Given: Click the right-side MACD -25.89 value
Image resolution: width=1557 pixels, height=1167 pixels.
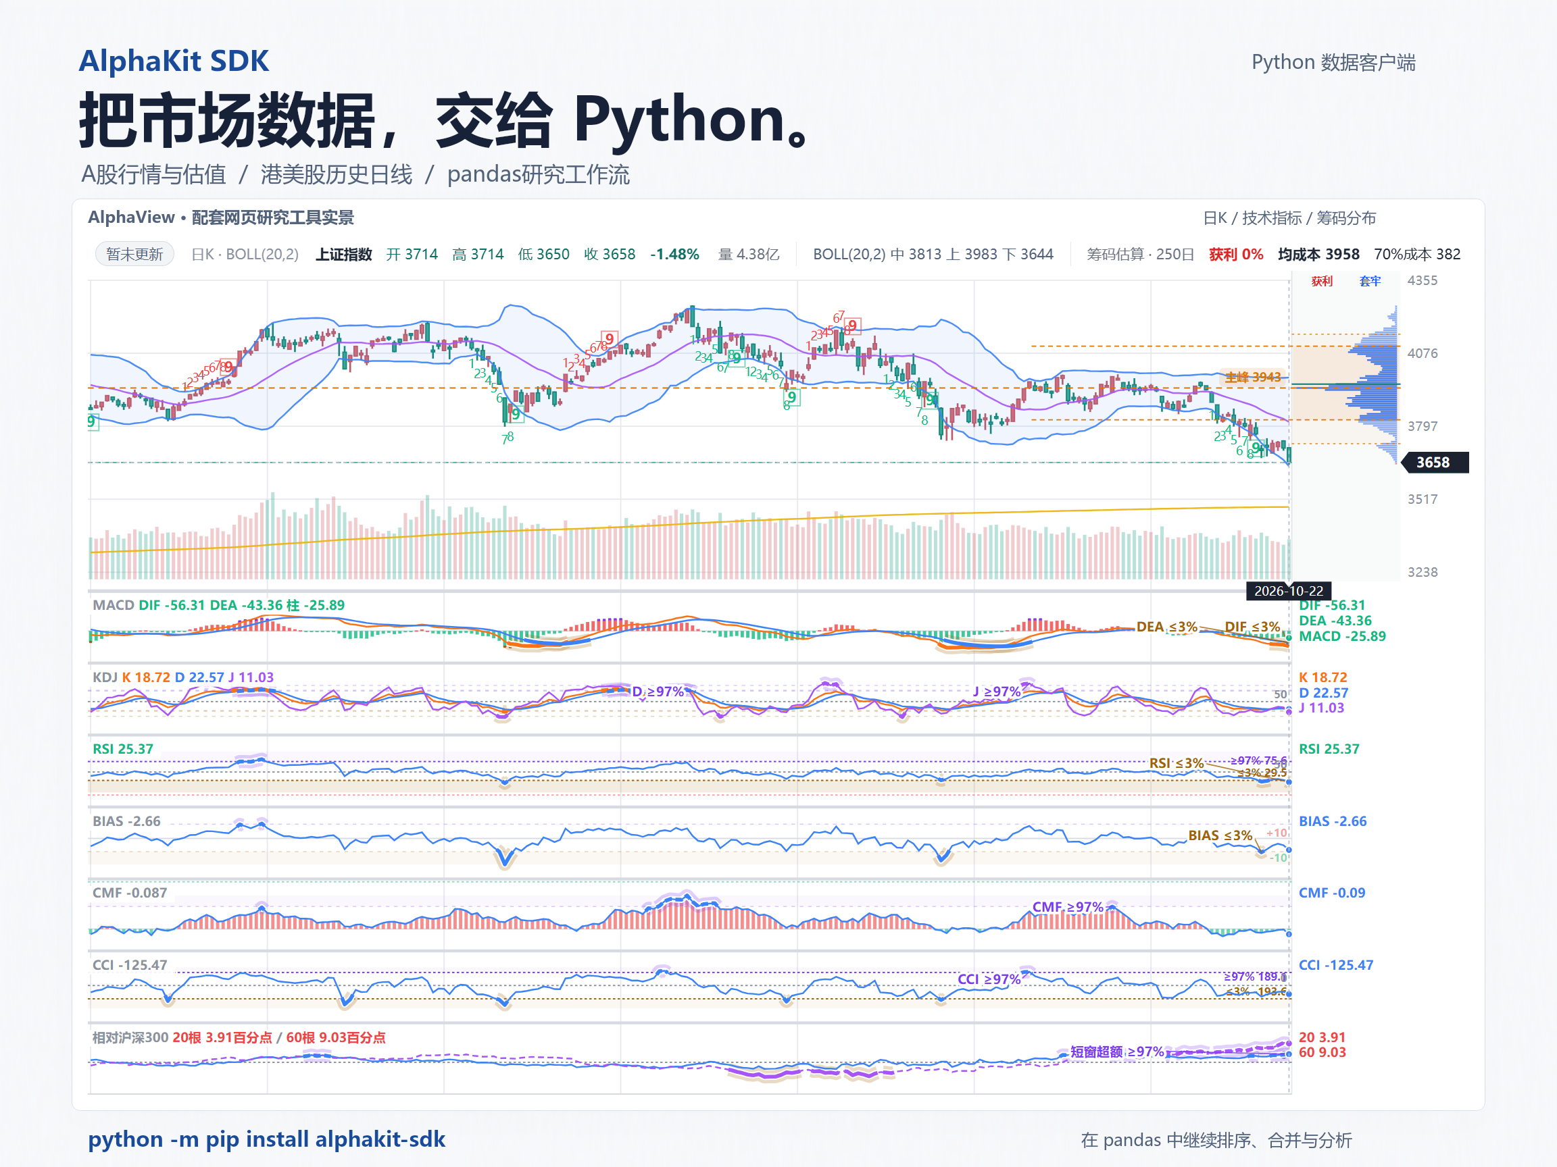Looking at the screenshot, I should pyautogui.click(x=1341, y=636).
